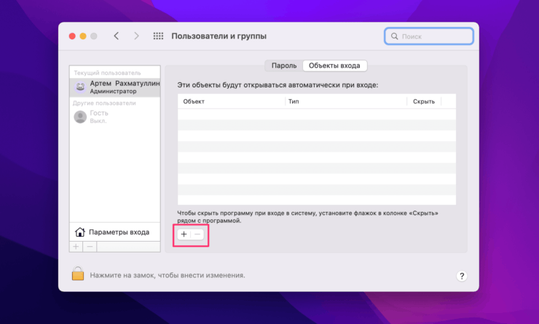Remove user with sidebar minus button
This screenshot has width=539, height=324.
coord(90,247)
